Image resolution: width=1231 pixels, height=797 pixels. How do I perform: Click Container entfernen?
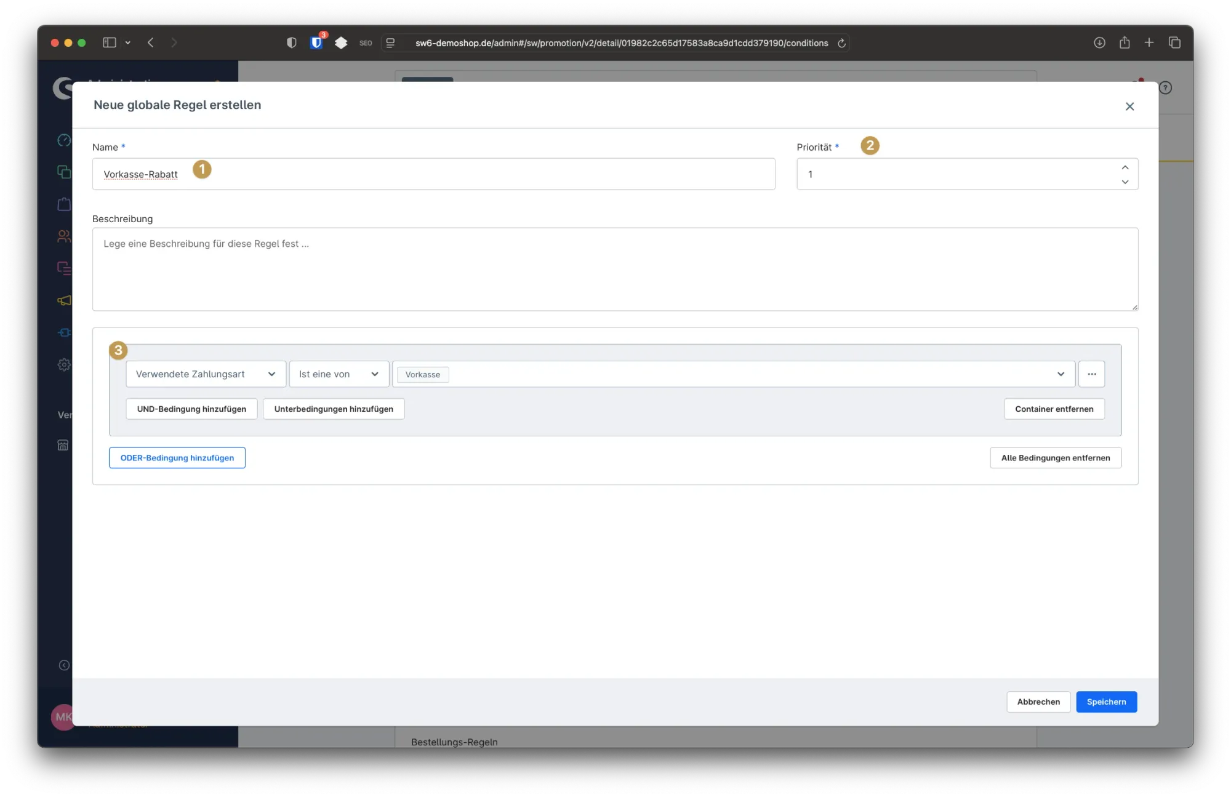1054,409
